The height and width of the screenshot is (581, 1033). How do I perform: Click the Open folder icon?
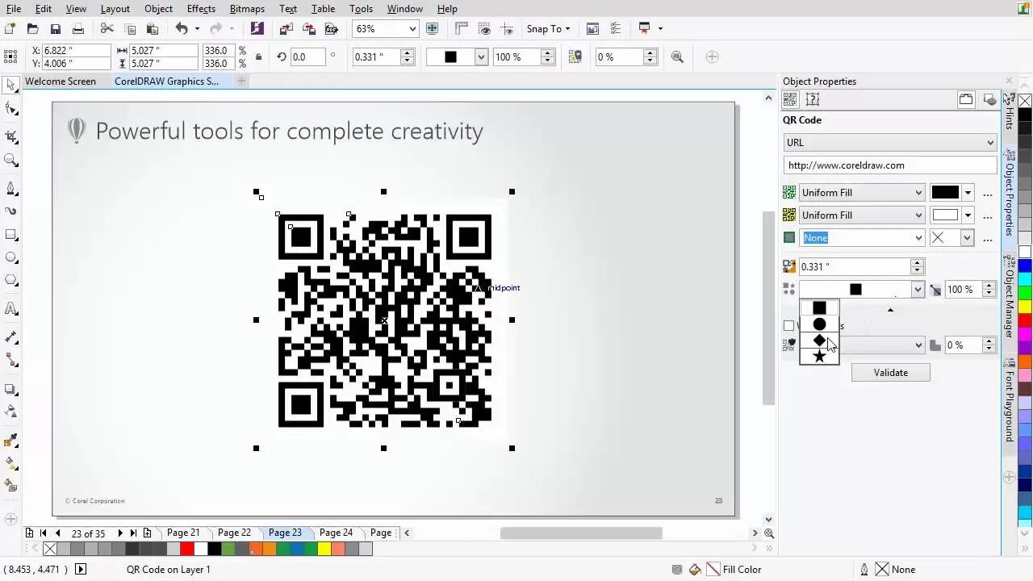tap(32, 28)
